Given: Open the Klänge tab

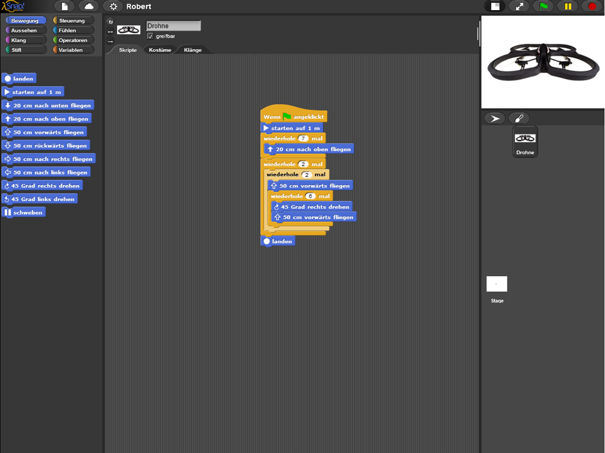Looking at the screenshot, I should (x=193, y=50).
